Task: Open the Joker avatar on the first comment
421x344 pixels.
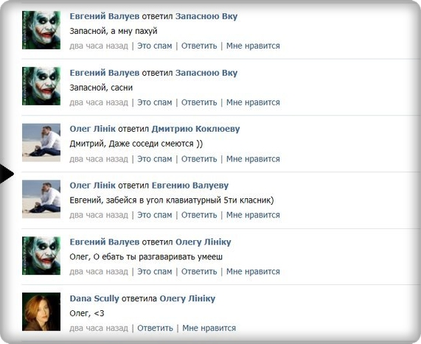Action: pos(41,29)
